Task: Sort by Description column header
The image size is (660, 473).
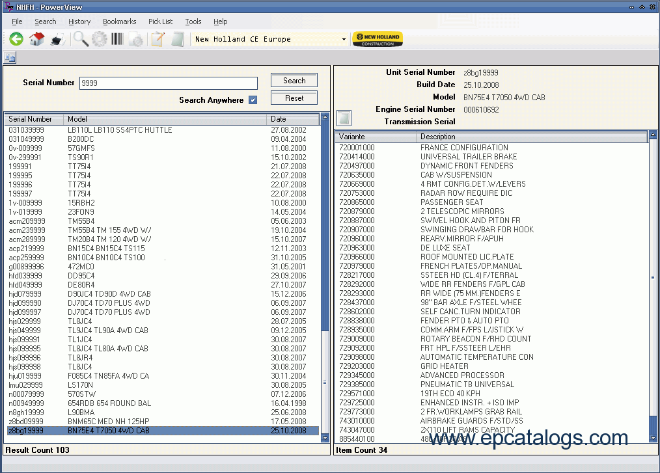Action: pos(532,137)
